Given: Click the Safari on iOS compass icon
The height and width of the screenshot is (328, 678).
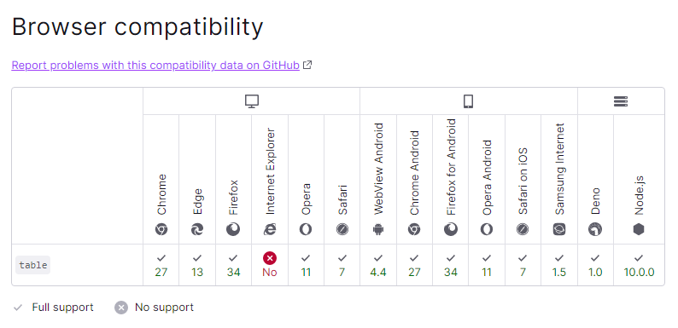Looking at the screenshot, I should tap(523, 229).
